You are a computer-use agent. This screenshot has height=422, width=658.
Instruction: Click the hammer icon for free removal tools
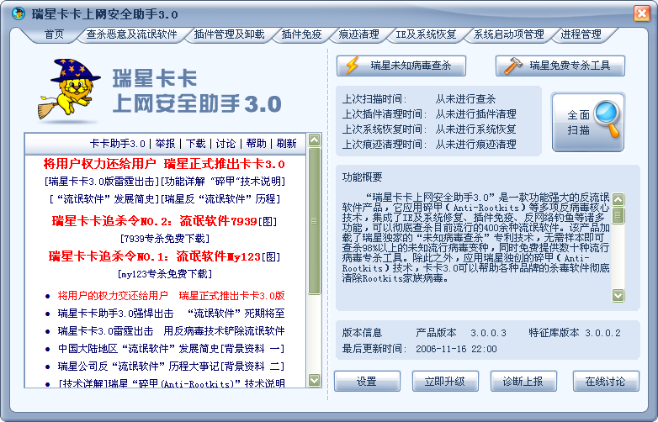pyautogui.click(x=512, y=66)
